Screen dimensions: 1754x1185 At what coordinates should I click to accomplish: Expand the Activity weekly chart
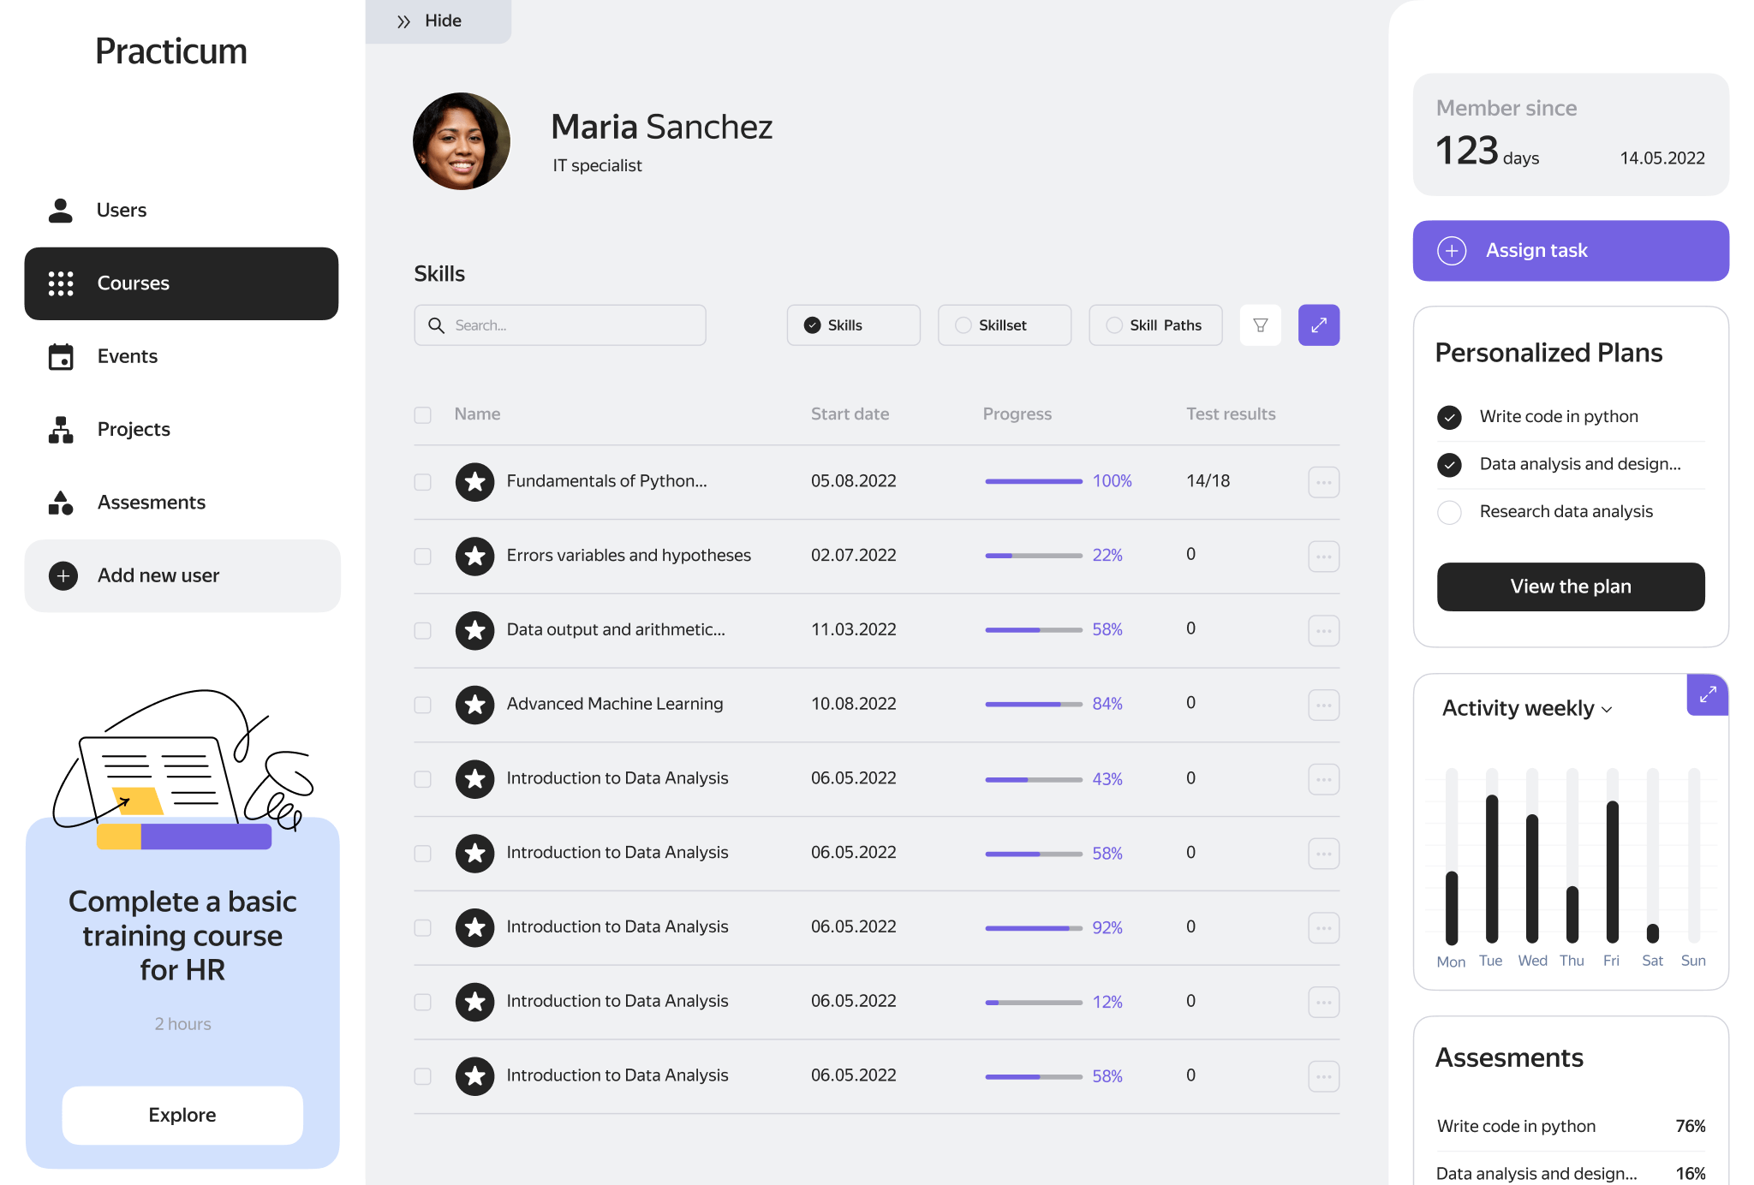pyautogui.click(x=1707, y=694)
